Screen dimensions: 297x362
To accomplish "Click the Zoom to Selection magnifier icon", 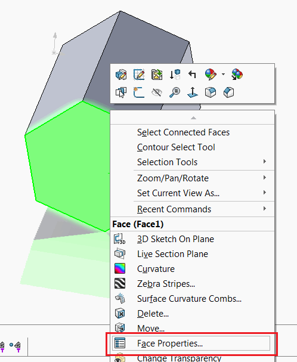I will (175, 92).
